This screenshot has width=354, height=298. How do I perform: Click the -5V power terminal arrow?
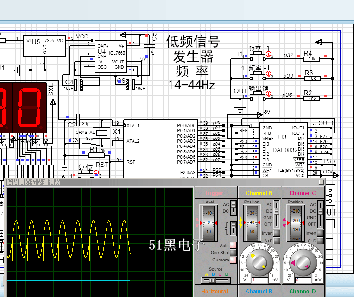(x=260, y=114)
